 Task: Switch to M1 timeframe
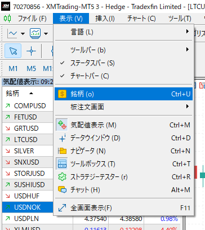coord(13,69)
